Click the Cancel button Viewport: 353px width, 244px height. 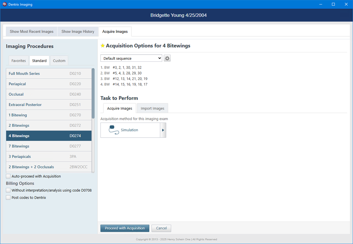[161, 228]
